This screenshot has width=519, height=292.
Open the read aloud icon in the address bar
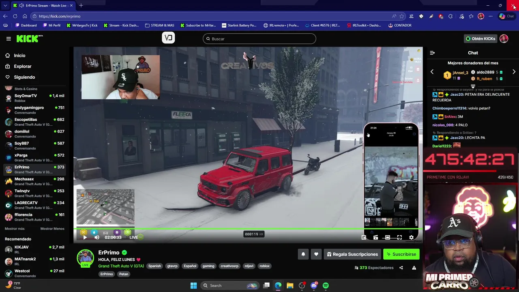tap(394, 16)
